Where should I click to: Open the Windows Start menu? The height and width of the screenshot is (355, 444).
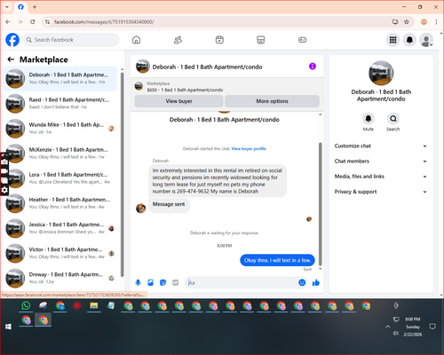[8, 327]
